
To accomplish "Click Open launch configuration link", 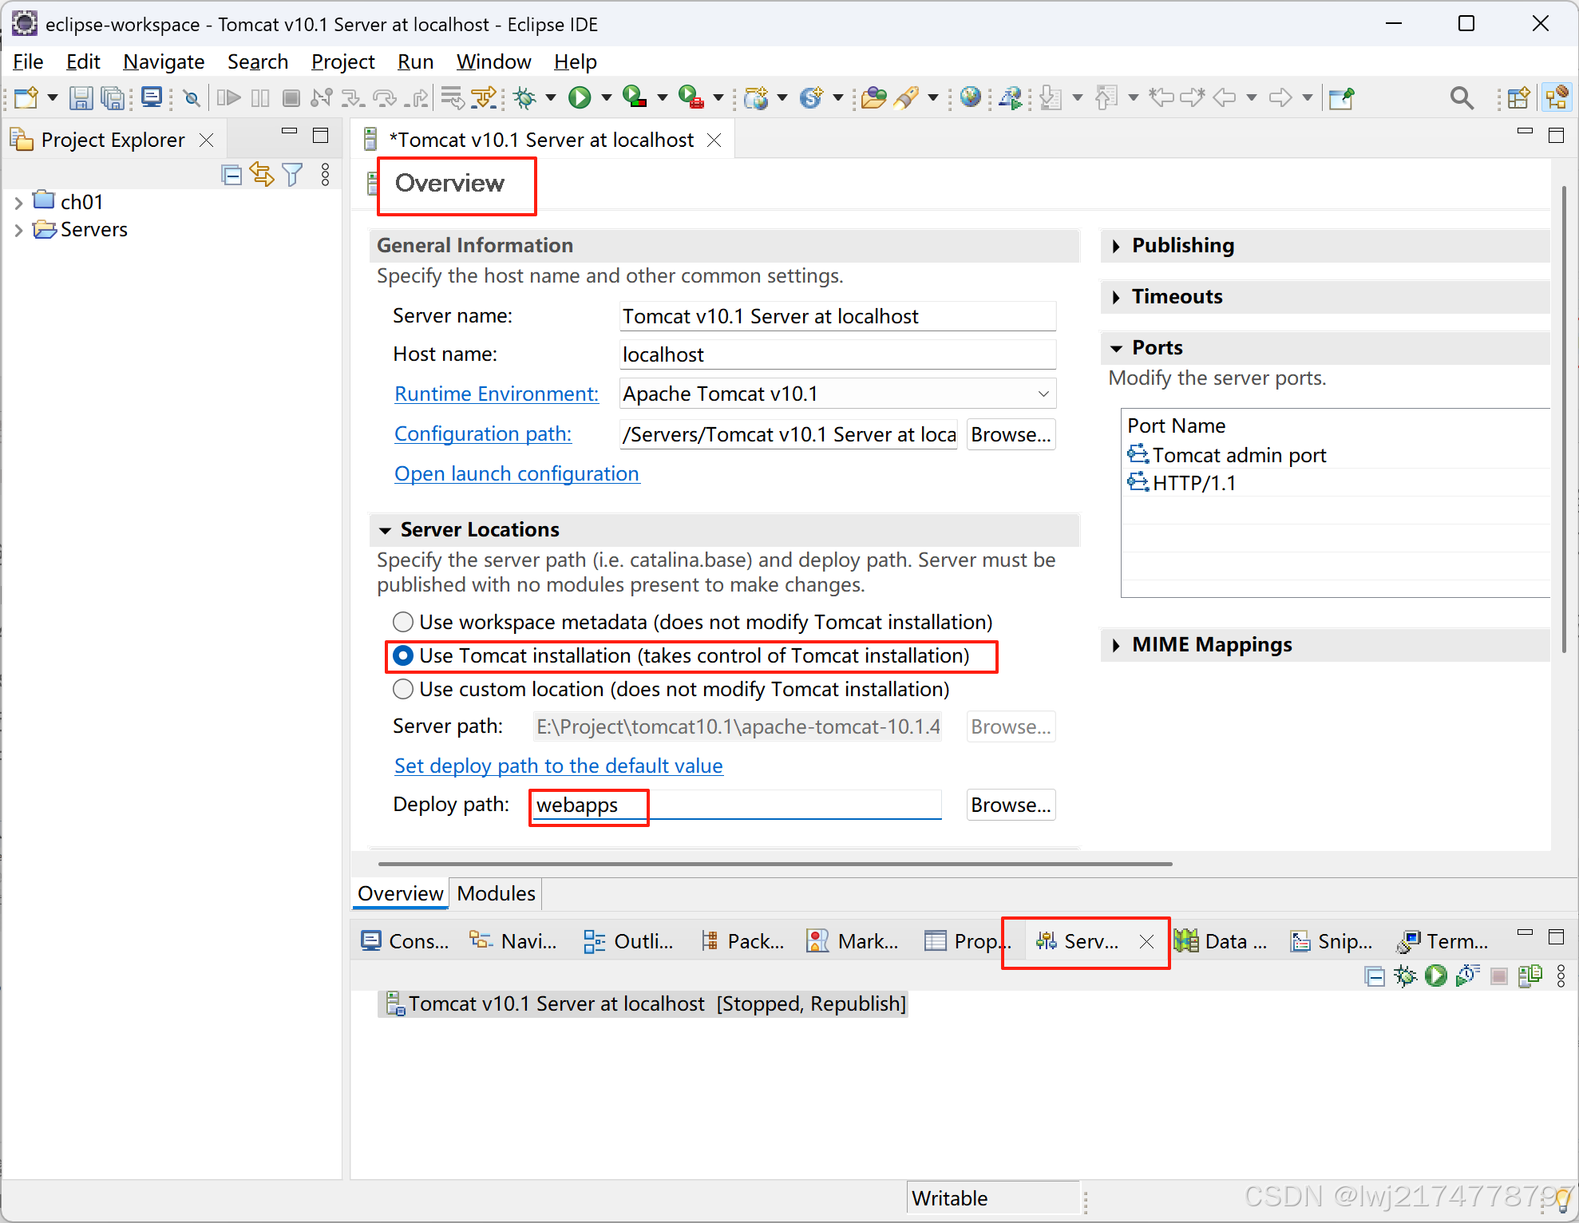I will 516,473.
